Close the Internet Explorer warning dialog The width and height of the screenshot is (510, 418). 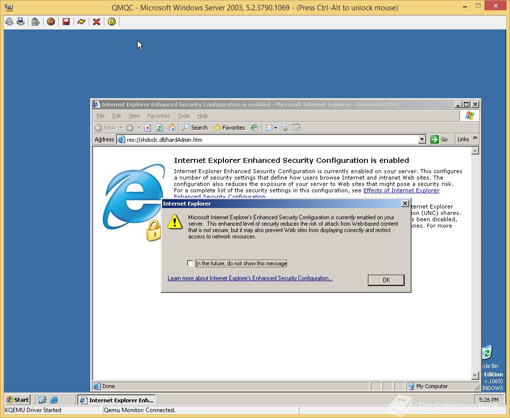tap(405, 204)
